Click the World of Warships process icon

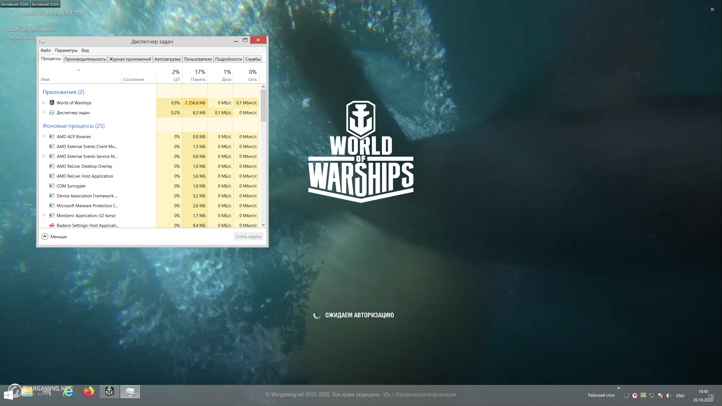(x=52, y=103)
